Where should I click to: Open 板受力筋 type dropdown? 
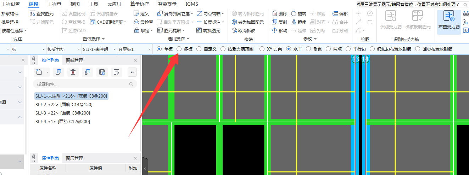tap(63, 49)
